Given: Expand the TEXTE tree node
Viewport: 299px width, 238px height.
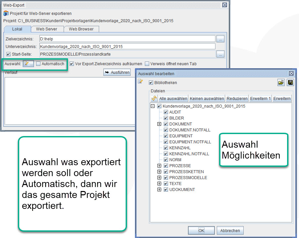Looking at the screenshot, I should (159, 183).
